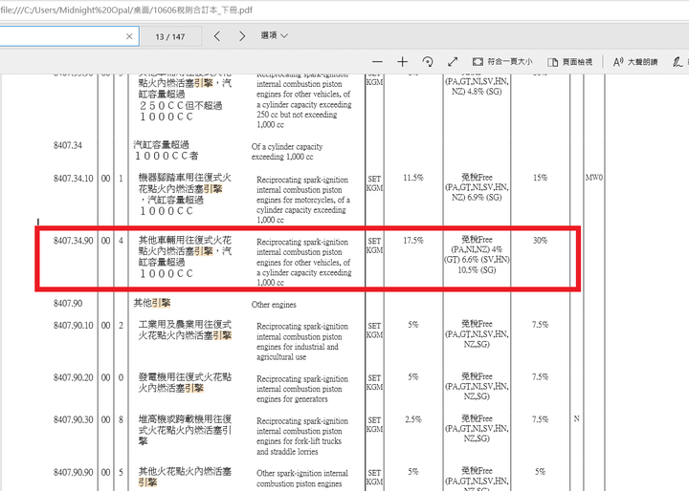Viewport: 689px width, 491px height.
Task: Switch to full-screen view icon
Action: pos(453,62)
